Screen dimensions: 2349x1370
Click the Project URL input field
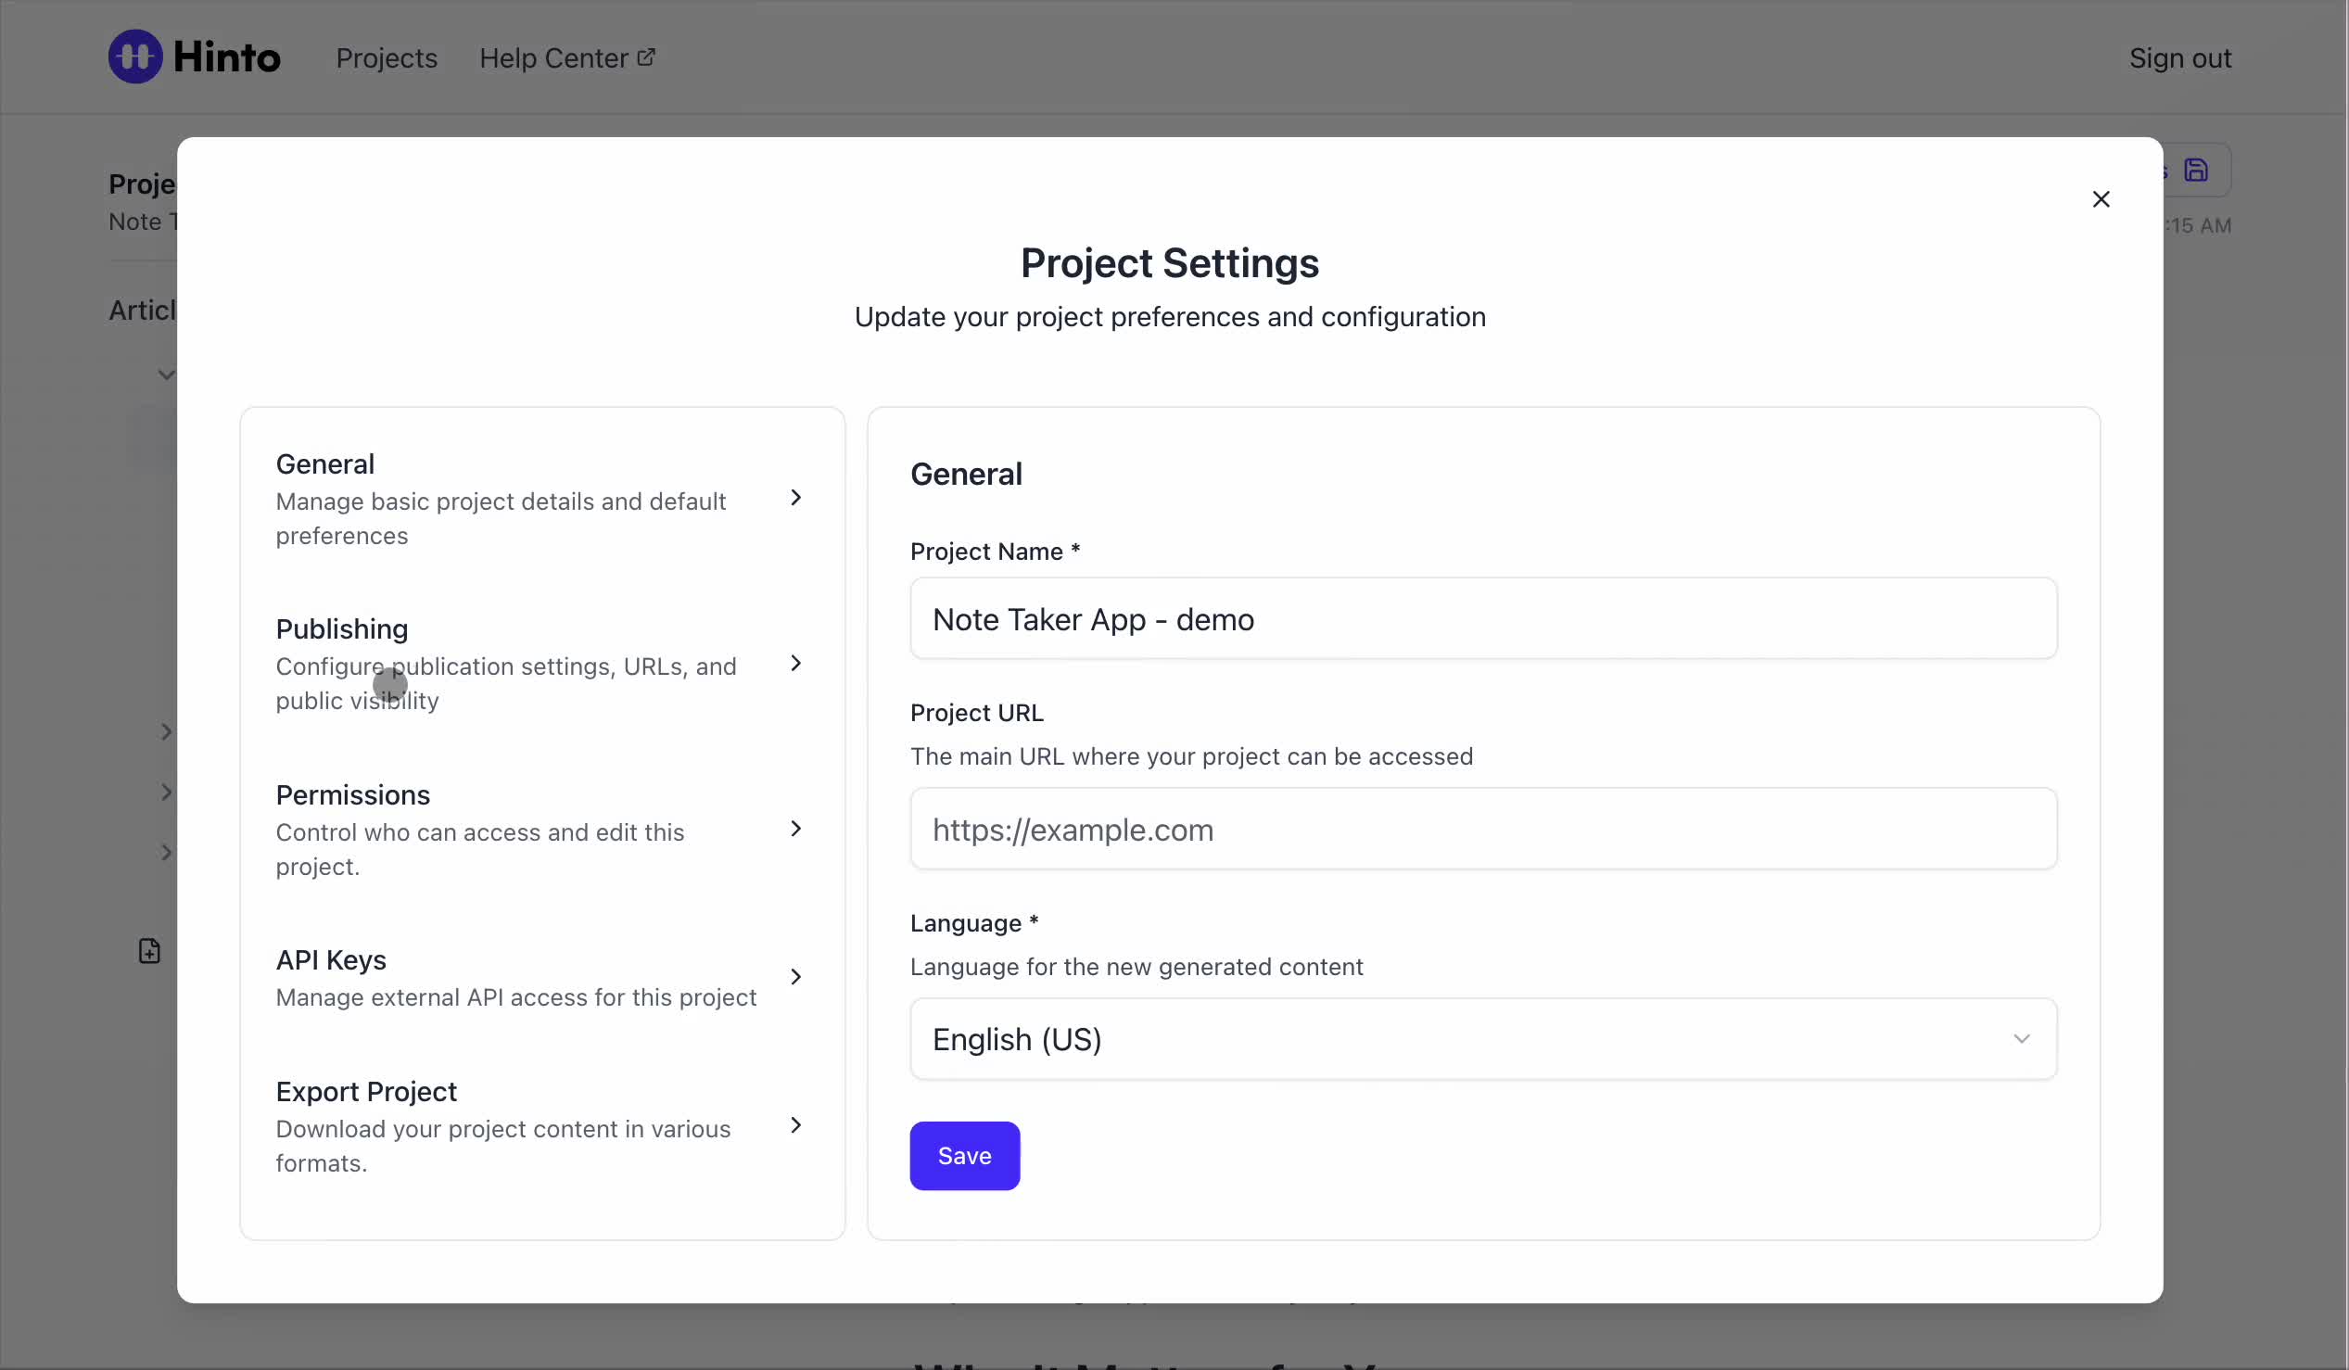point(1482,830)
